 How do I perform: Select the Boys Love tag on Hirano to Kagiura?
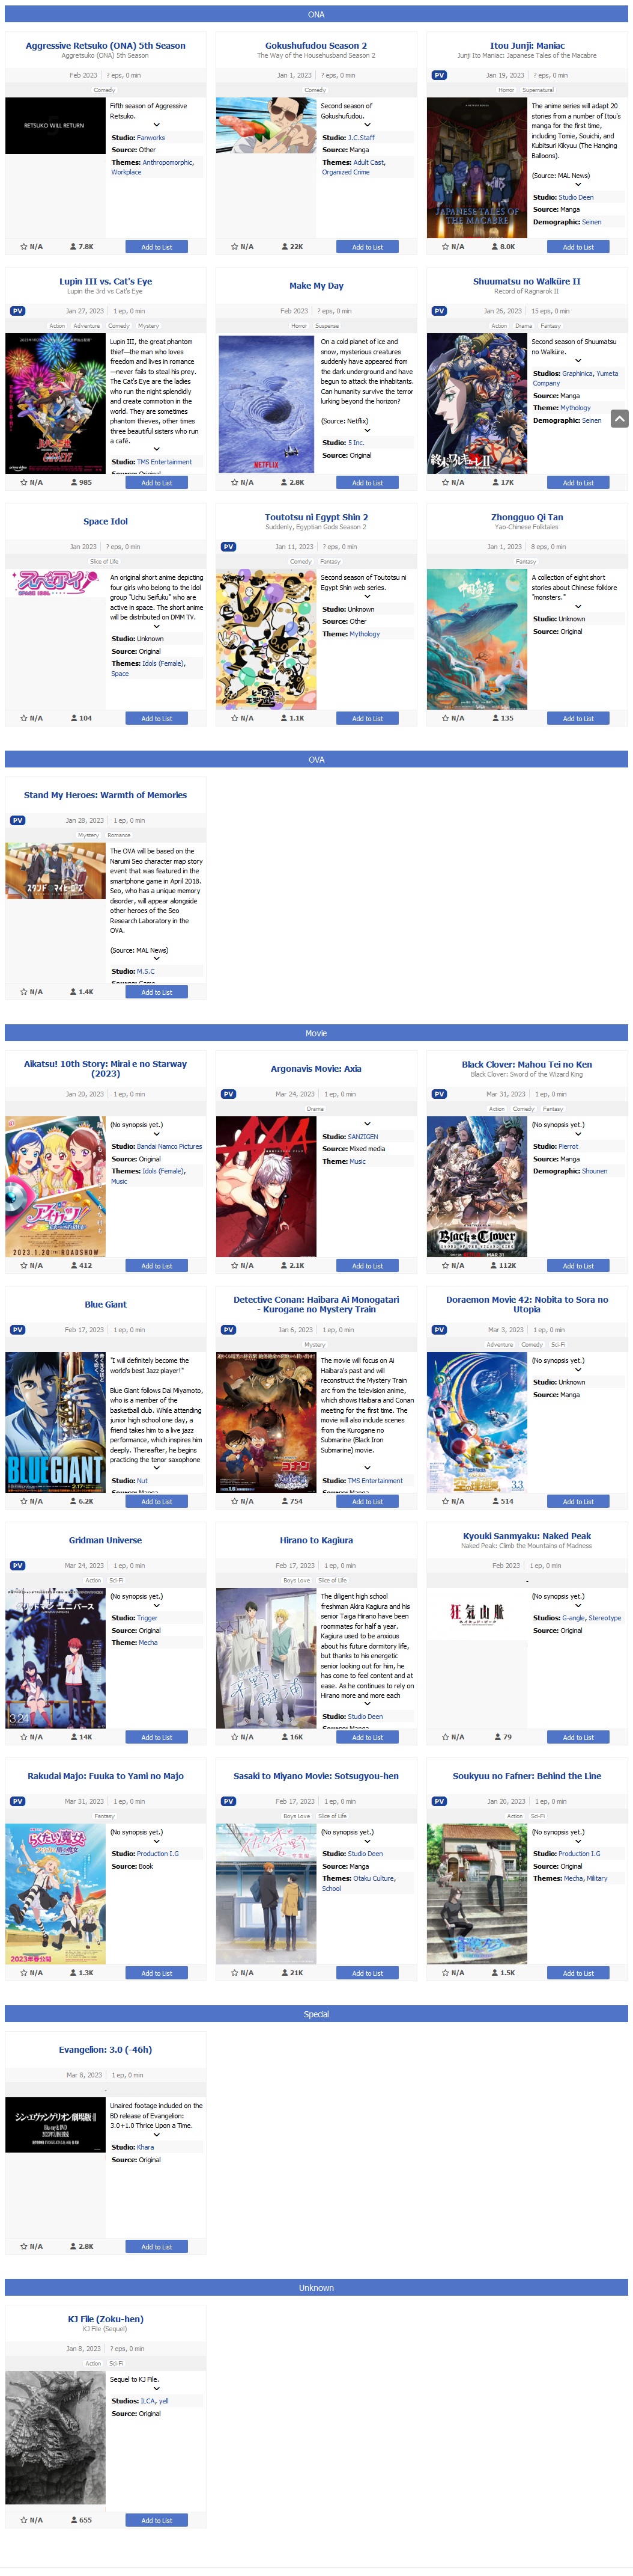297,1581
